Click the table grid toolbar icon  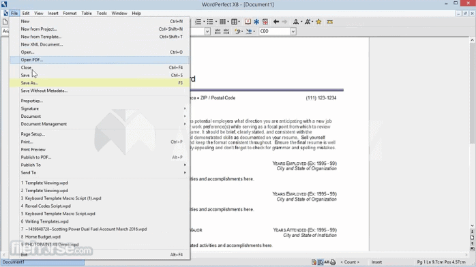(222, 22)
